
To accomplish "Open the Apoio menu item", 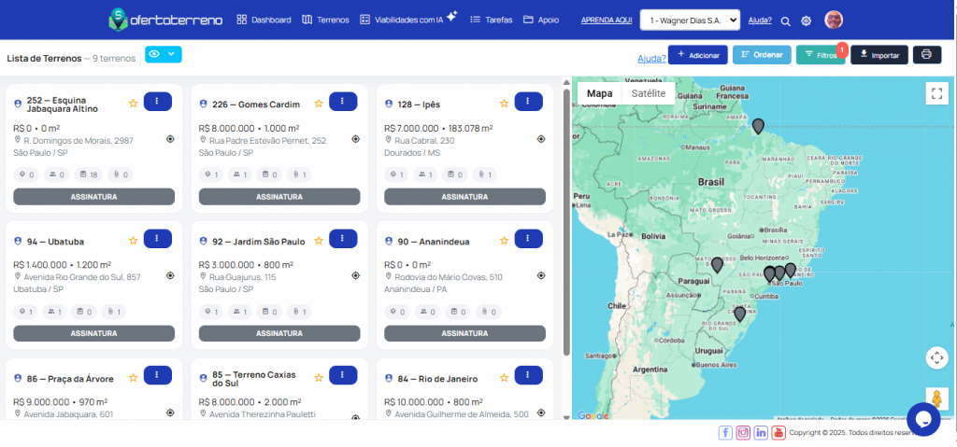I will 541,20.
